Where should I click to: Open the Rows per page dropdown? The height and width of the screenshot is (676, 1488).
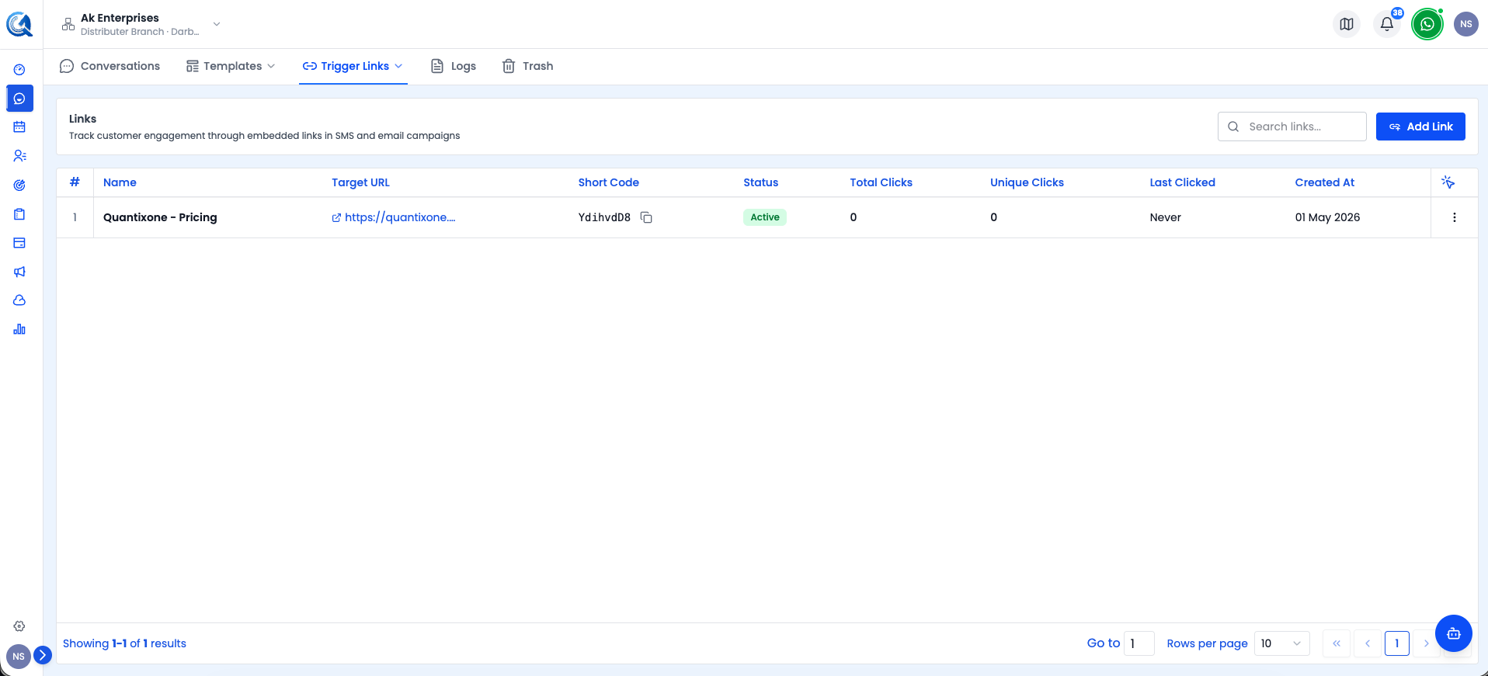(x=1281, y=643)
